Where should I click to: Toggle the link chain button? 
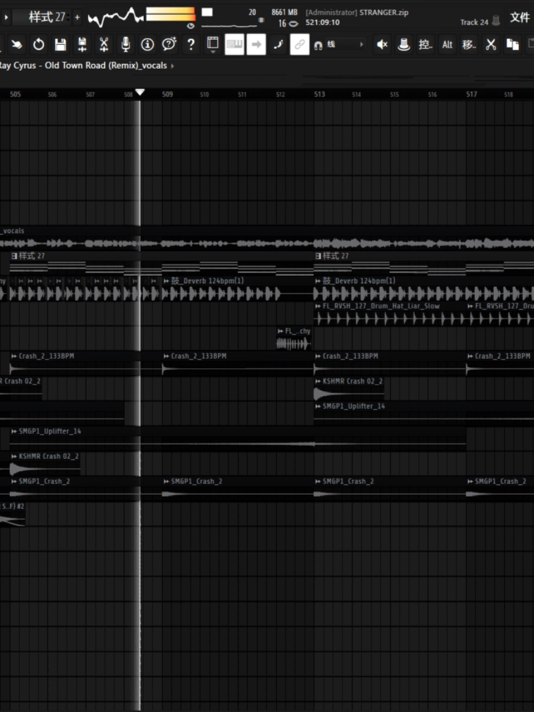pos(300,44)
